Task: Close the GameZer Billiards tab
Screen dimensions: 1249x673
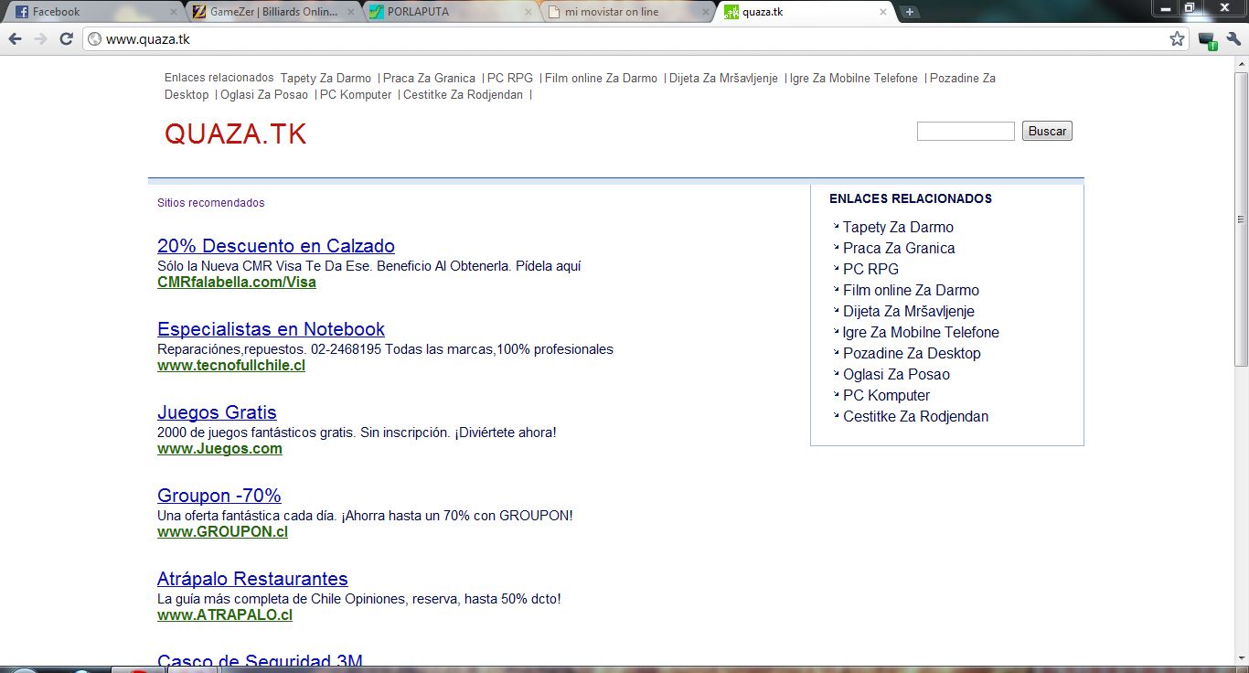Action: [x=352, y=12]
